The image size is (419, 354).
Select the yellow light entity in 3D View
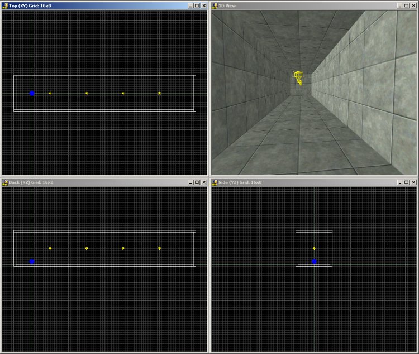point(298,76)
